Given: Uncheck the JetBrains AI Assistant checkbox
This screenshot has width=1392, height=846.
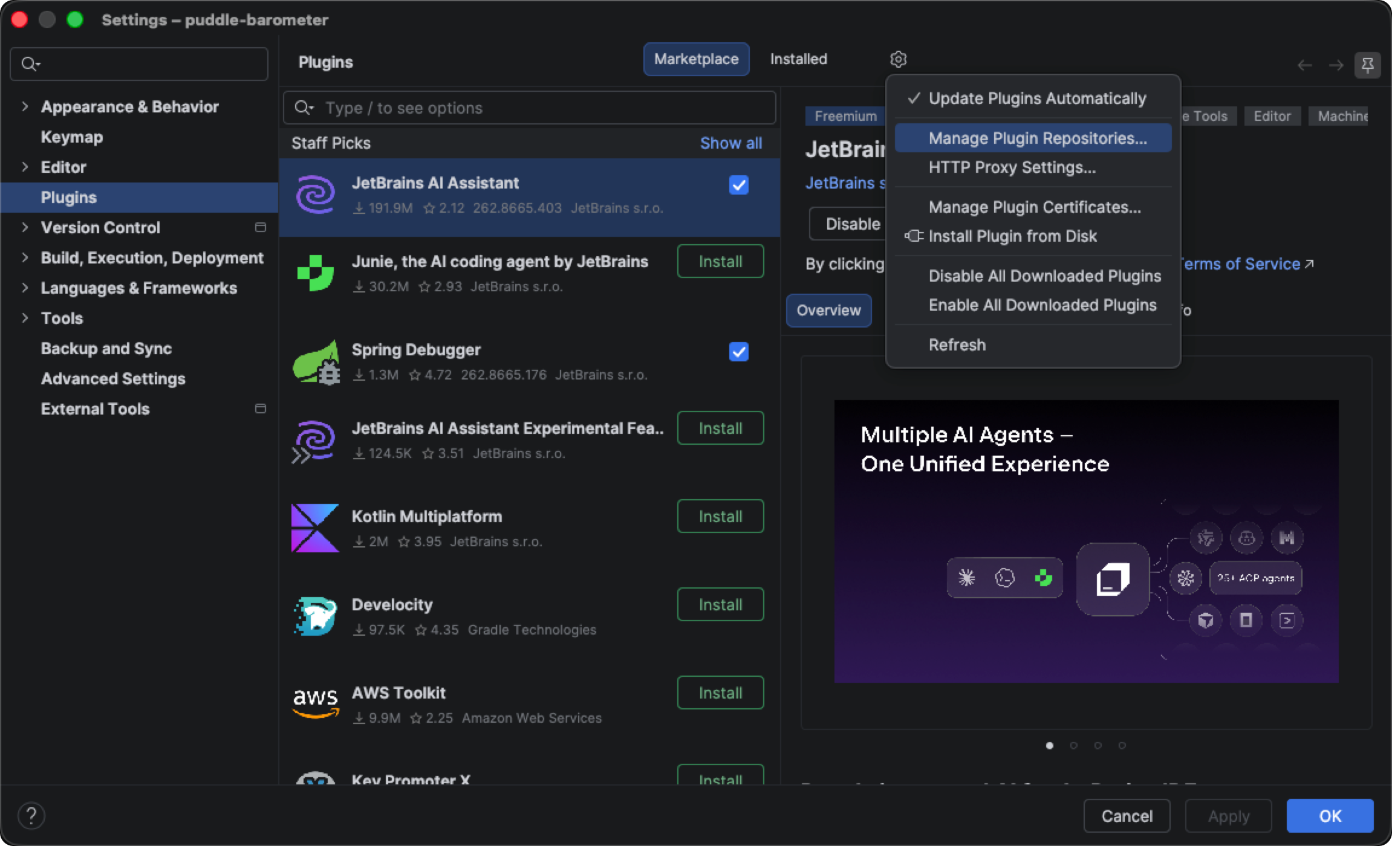Looking at the screenshot, I should (x=738, y=185).
